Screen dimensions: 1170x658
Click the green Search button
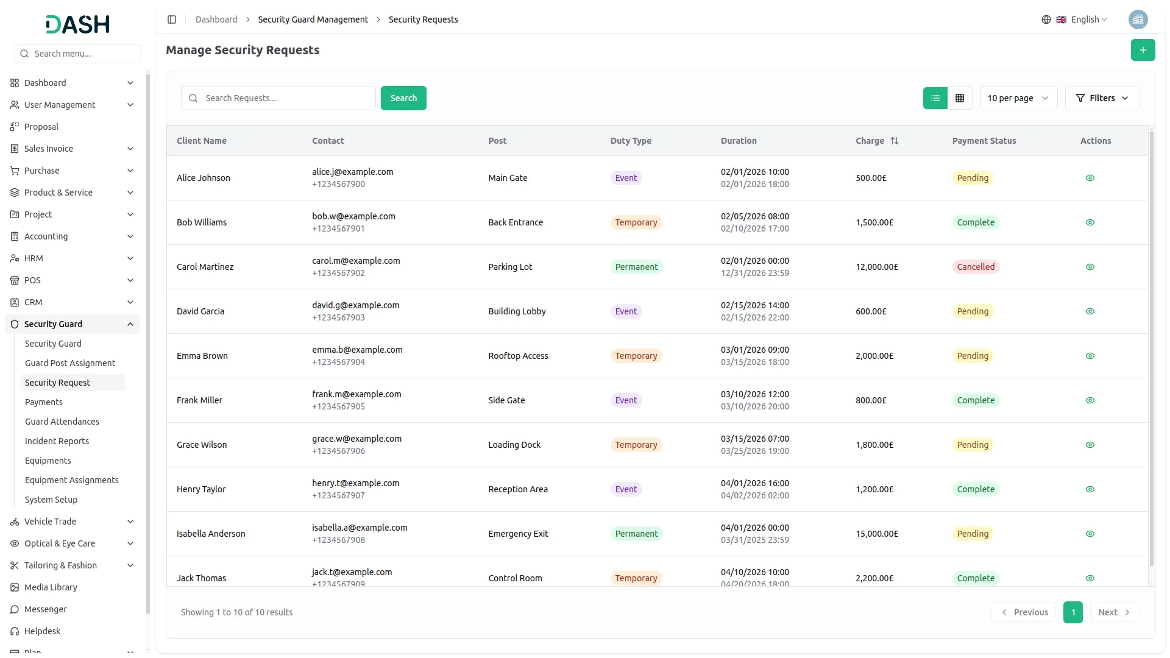(403, 98)
